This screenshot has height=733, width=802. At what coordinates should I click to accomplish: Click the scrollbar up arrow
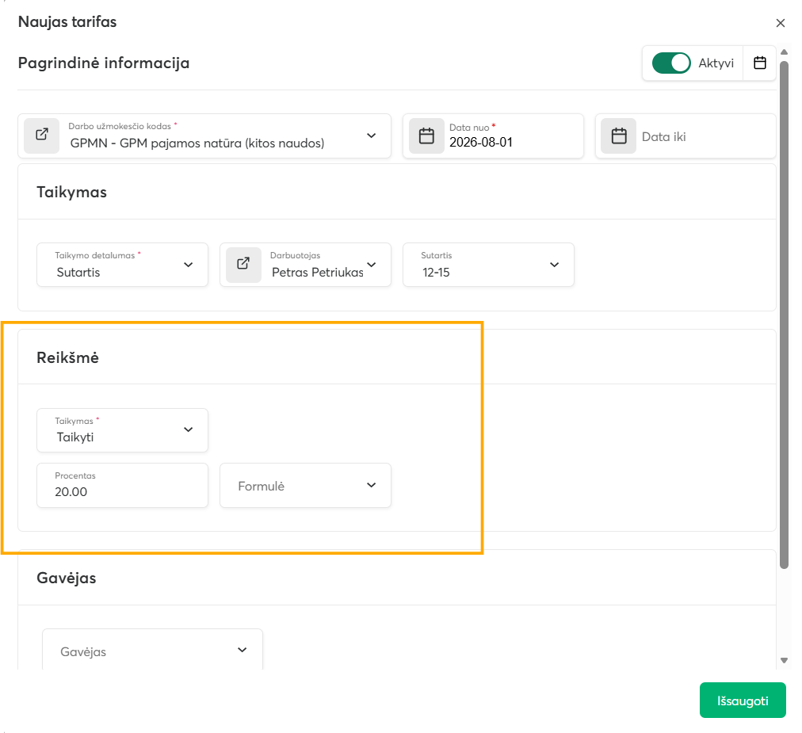[x=784, y=52]
